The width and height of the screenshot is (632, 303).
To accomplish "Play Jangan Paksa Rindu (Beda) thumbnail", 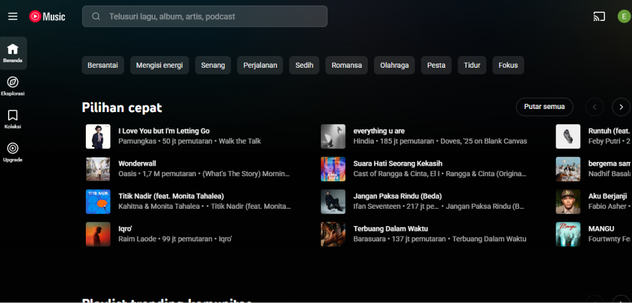I will pos(333,201).
